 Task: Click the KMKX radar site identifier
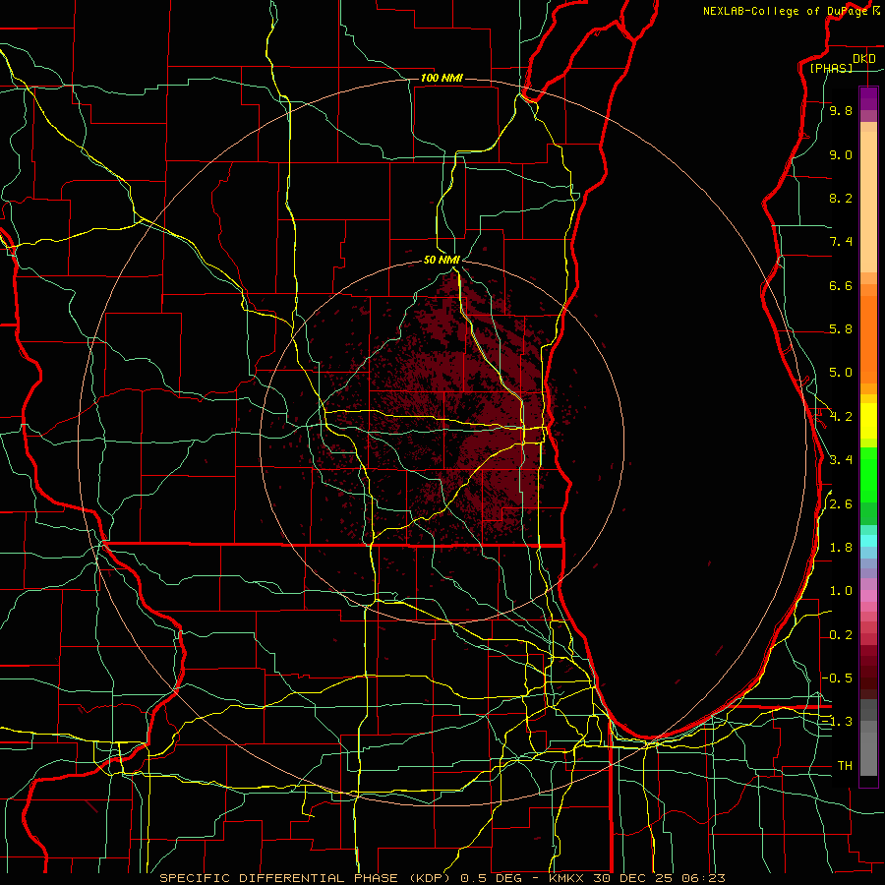tap(567, 878)
